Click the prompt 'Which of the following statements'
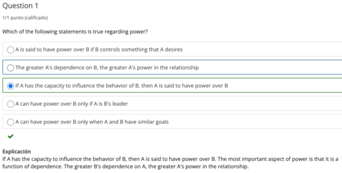Image resolution: width=342 pixels, height=173 pixels. [40, 32]
